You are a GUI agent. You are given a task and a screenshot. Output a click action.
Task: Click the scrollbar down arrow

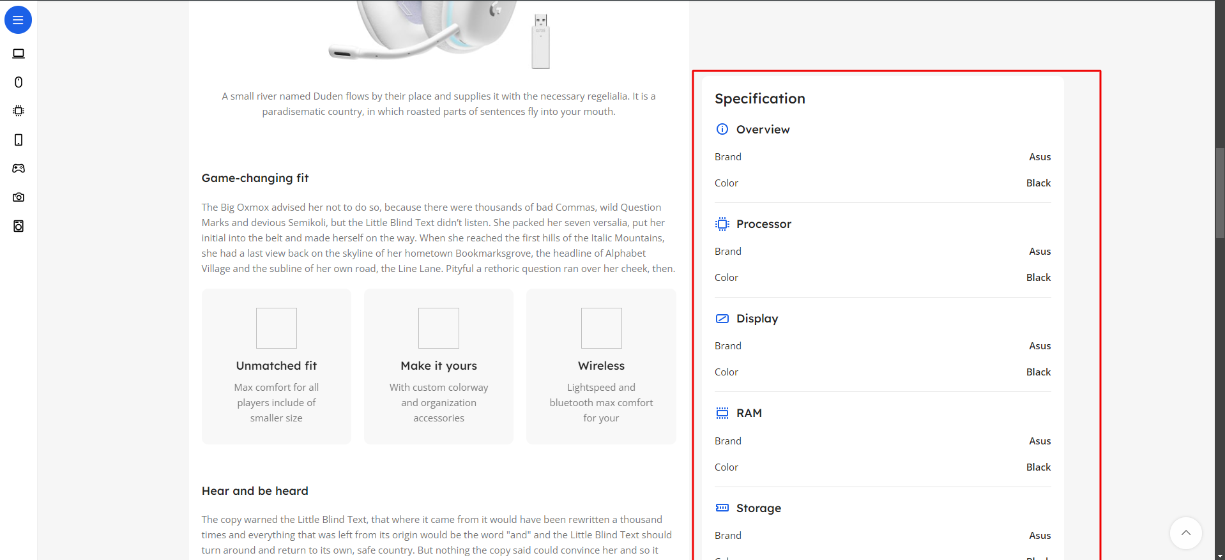(x=1220, y=556)
